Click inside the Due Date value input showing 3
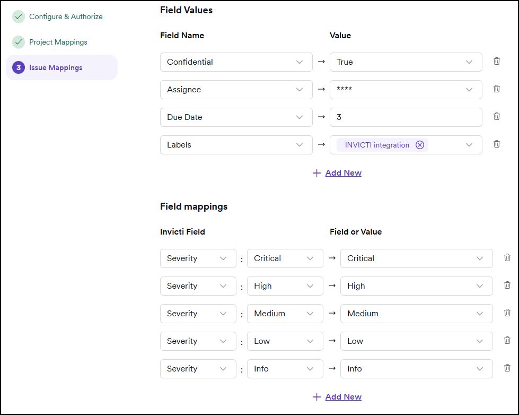The width and height of the screenshot is (519, 415). click(406, 117)
